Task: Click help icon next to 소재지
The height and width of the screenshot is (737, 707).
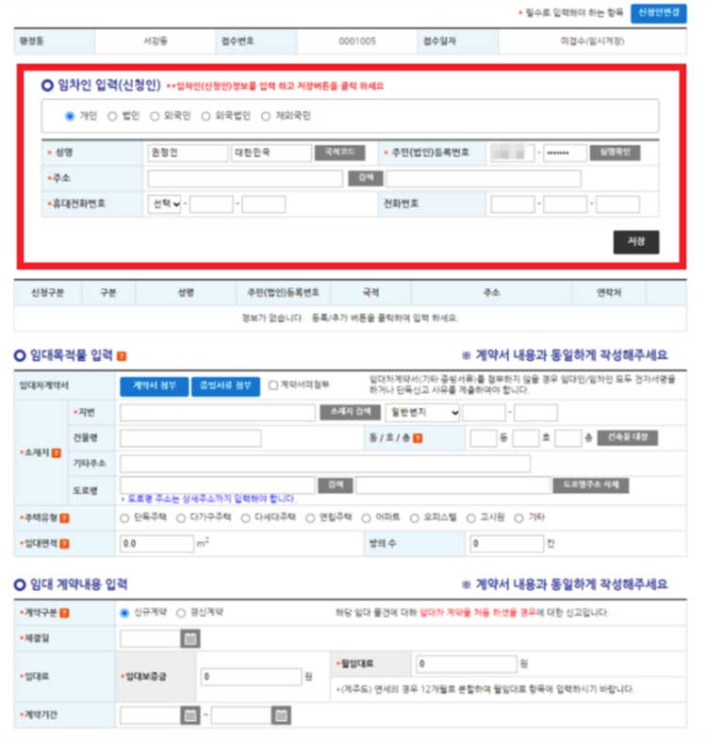Action: click(56, 453)
